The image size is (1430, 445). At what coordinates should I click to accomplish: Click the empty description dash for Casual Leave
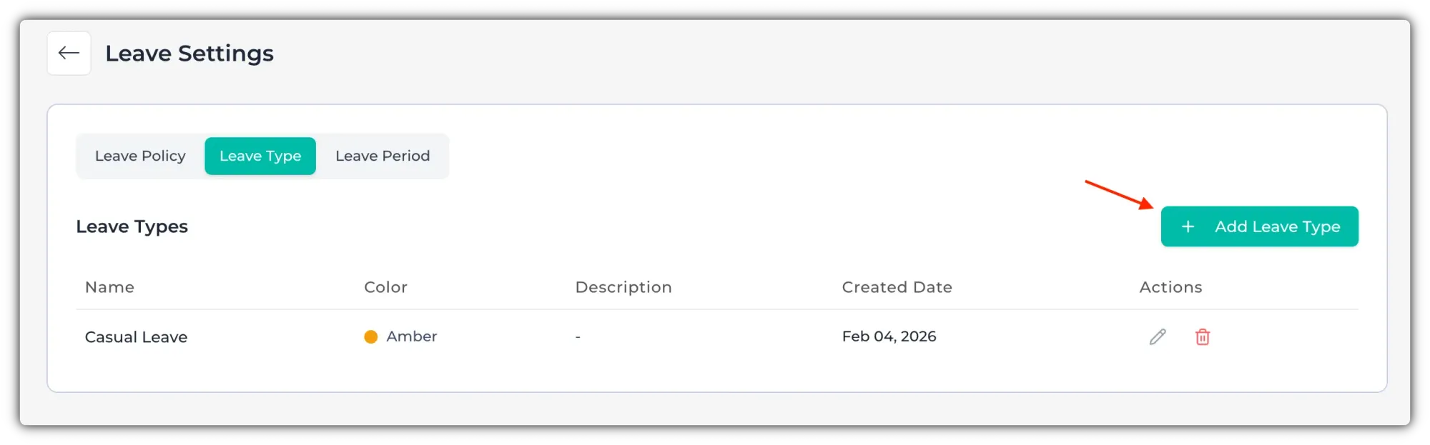coord(578,336)
